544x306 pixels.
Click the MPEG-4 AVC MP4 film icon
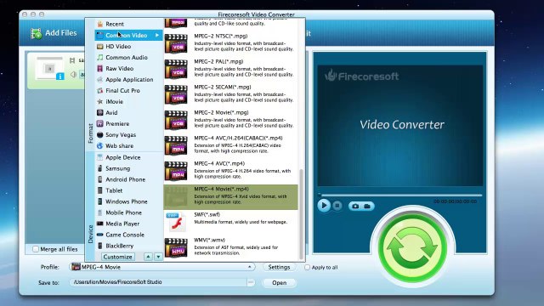coord(176,171)
